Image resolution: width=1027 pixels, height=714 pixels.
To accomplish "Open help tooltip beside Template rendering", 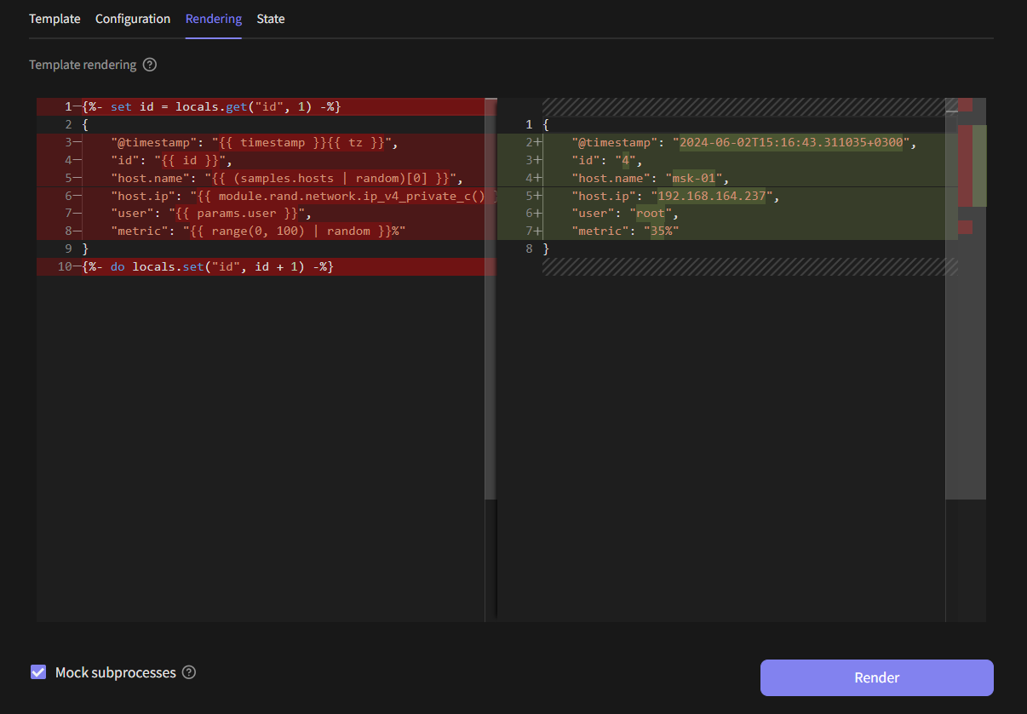I will pyautogui.click(x=150, y=65).
